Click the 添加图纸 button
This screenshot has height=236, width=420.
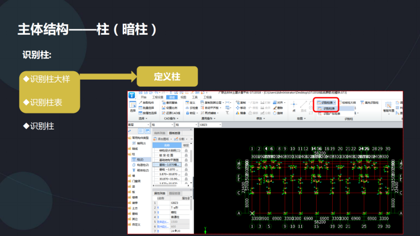coord(164,139)
